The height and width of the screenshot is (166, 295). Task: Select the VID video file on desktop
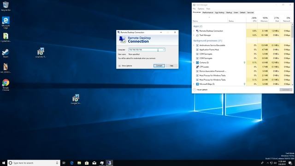click(x=6, y=68)
